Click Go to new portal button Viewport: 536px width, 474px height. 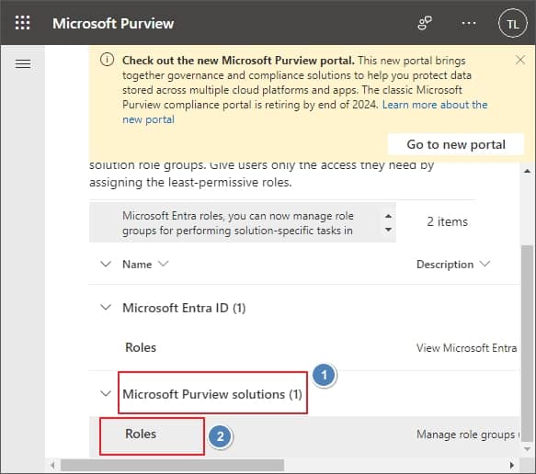tap(456, 144)
